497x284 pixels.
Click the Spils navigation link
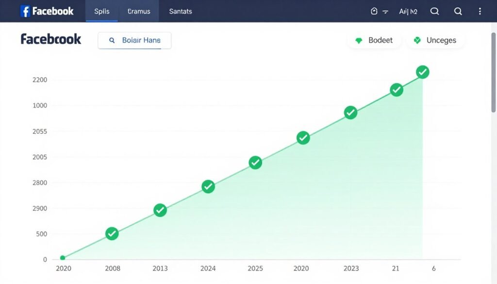pos(102,11)
